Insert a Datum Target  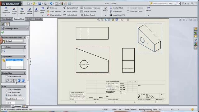88,15
